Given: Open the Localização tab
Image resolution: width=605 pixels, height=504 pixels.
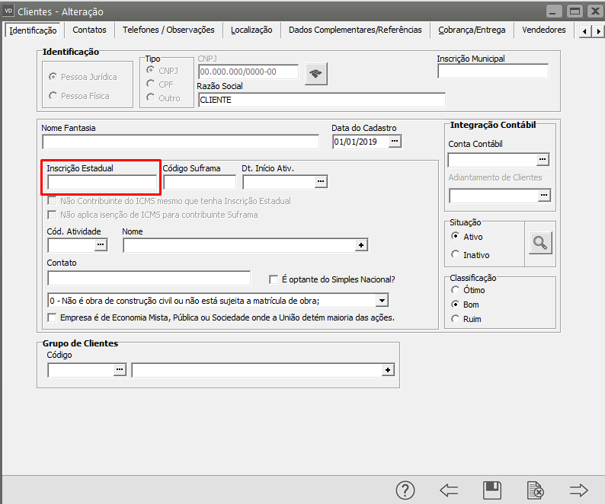Looking at the screenshot, I should pyautogui.click(x=251, y=30).
